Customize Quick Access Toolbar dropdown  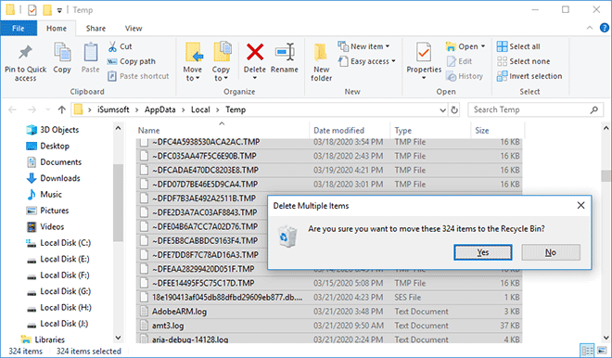point(59,10)
